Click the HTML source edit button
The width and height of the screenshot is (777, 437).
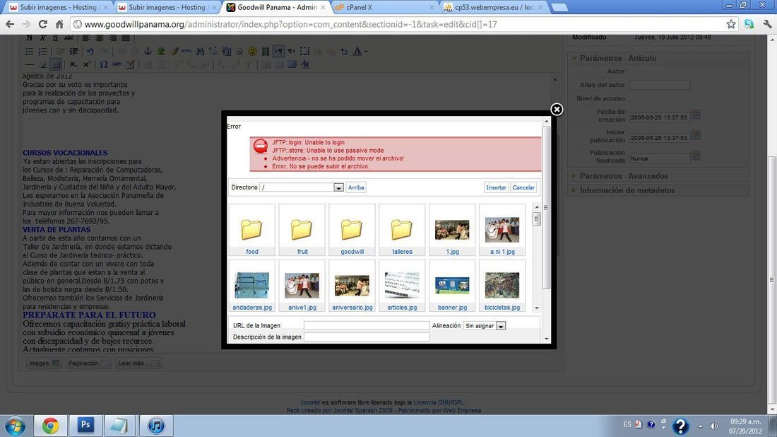click(x=186, y=51)
